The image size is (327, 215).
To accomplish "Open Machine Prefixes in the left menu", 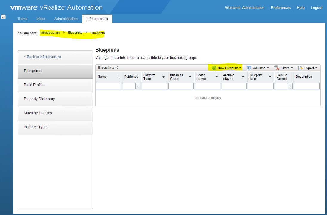I will (x=55, y=113).
